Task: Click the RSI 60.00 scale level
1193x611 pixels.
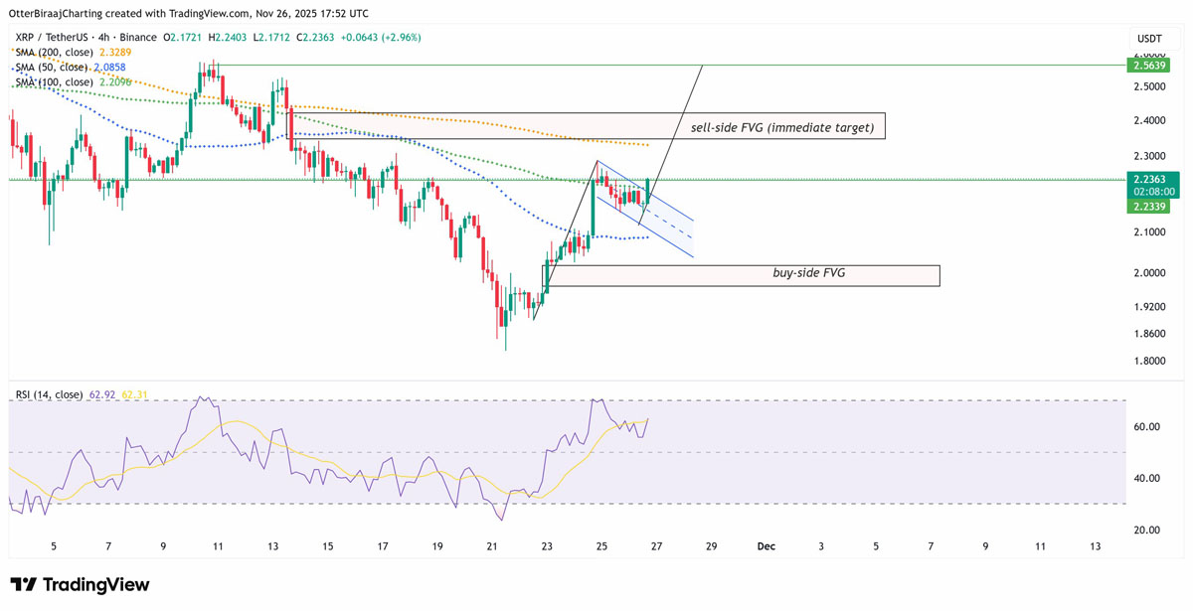Action: [x=1146, y=427]
